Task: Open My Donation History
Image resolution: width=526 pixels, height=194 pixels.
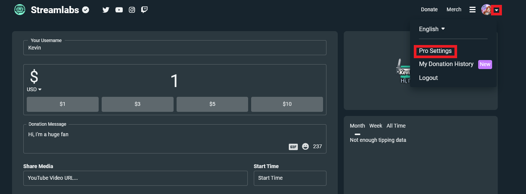Action: [x=446, y=64]
